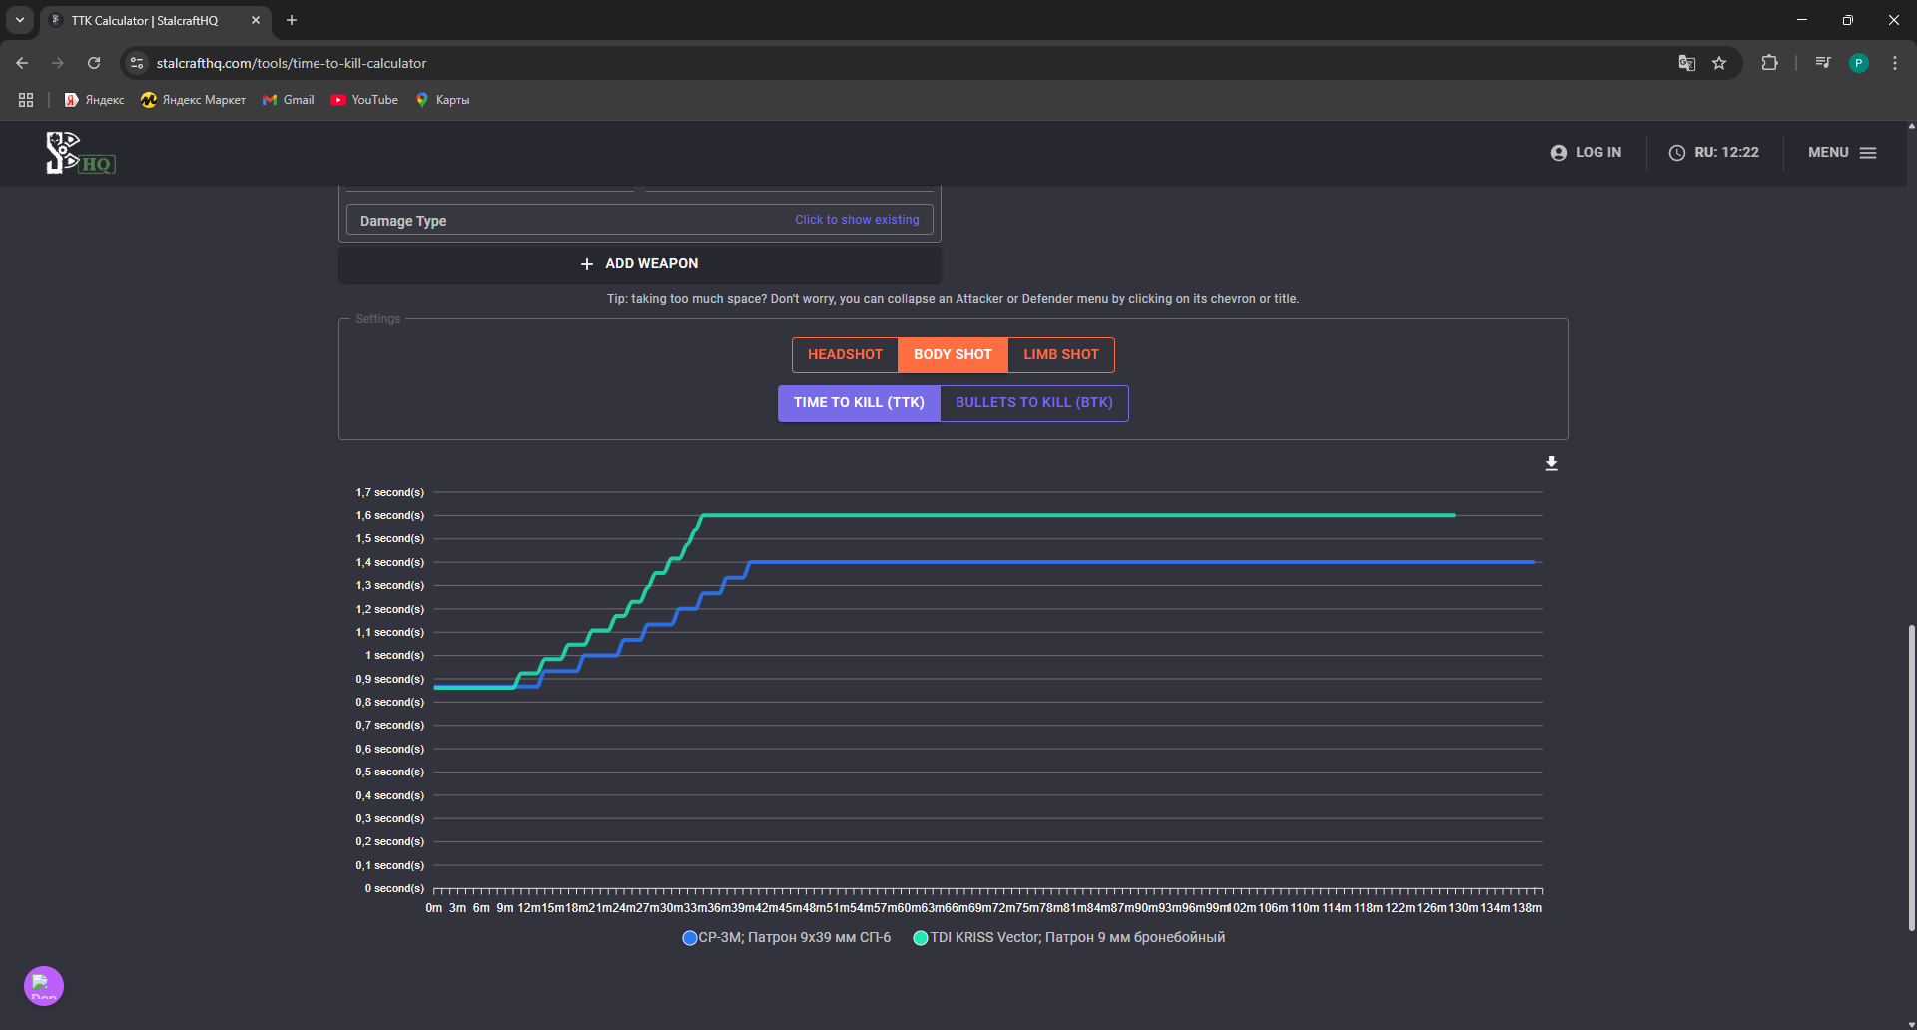Click the TDI KRISS Vector legend label

[1077, 938]
